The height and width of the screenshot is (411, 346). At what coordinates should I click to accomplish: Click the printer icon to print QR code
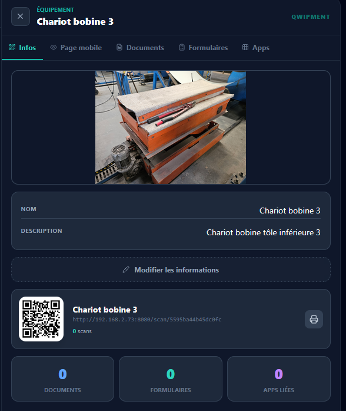coord(314,319)
